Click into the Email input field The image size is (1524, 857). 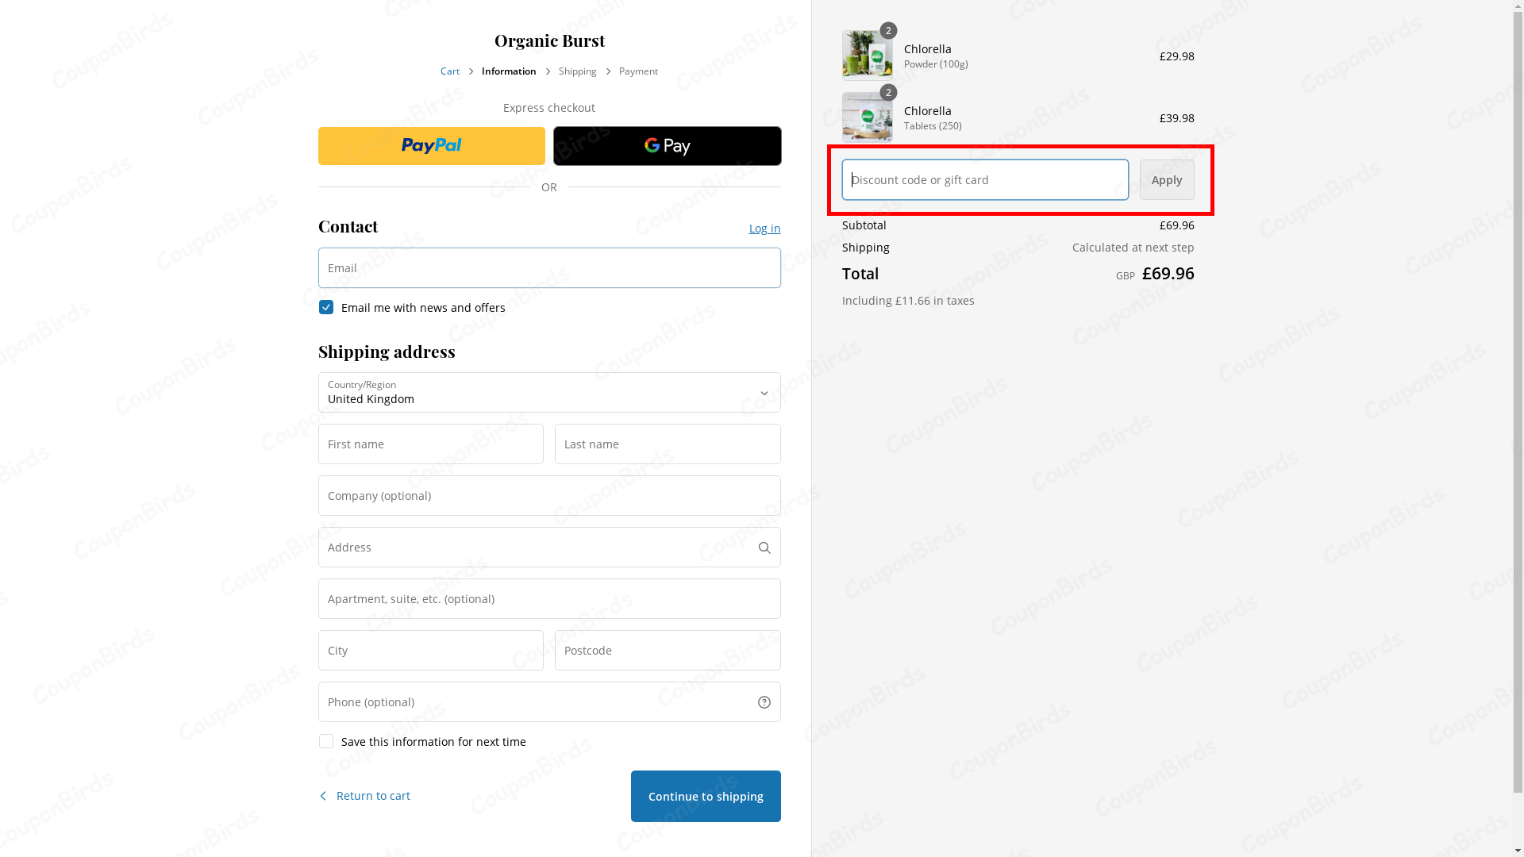(x=549, y=268)
